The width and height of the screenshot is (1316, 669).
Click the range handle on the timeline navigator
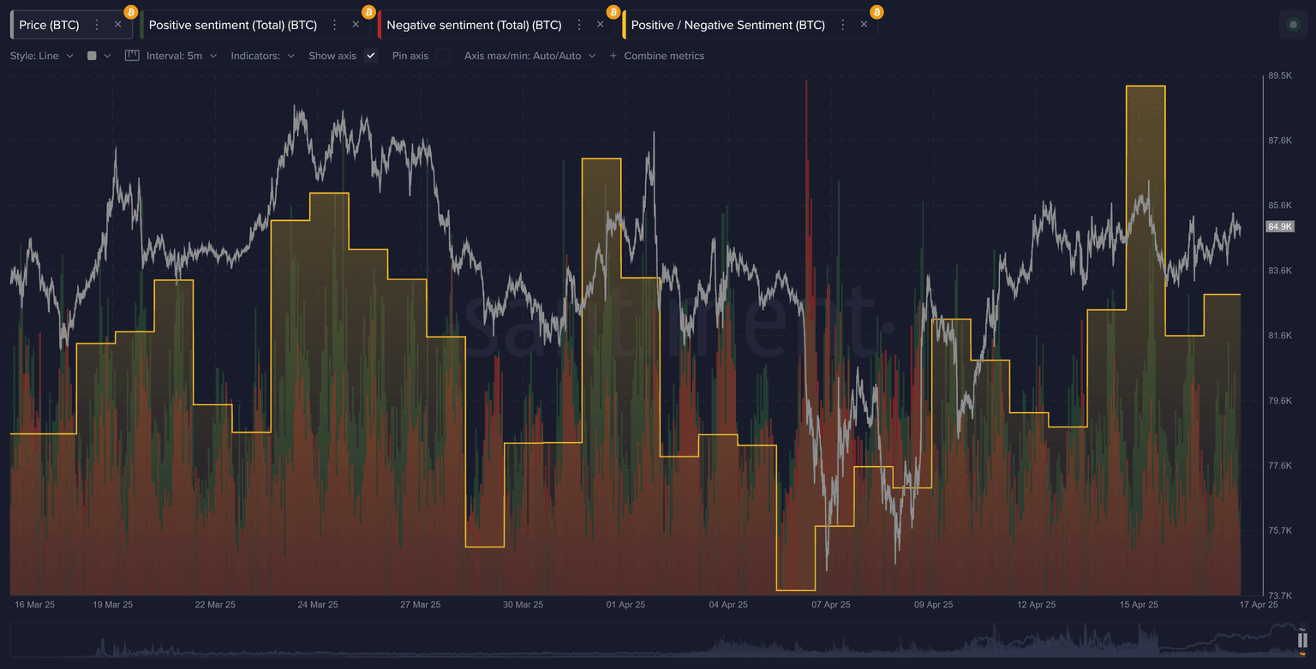tap(1302, 640)
